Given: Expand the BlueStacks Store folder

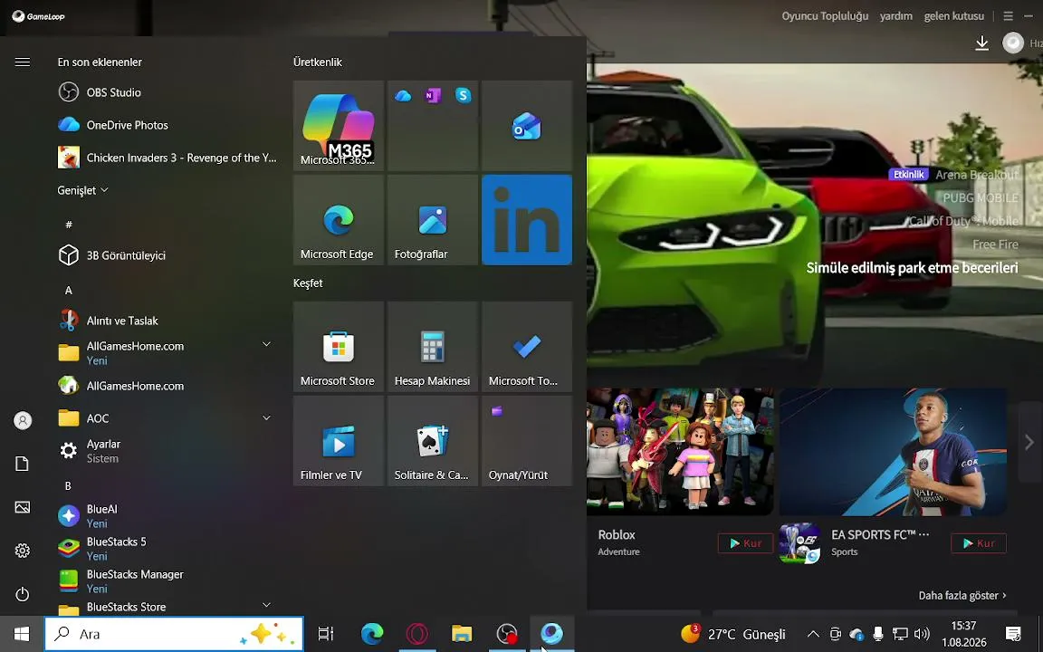Looking at the screenshot, I should pos(266,605).
